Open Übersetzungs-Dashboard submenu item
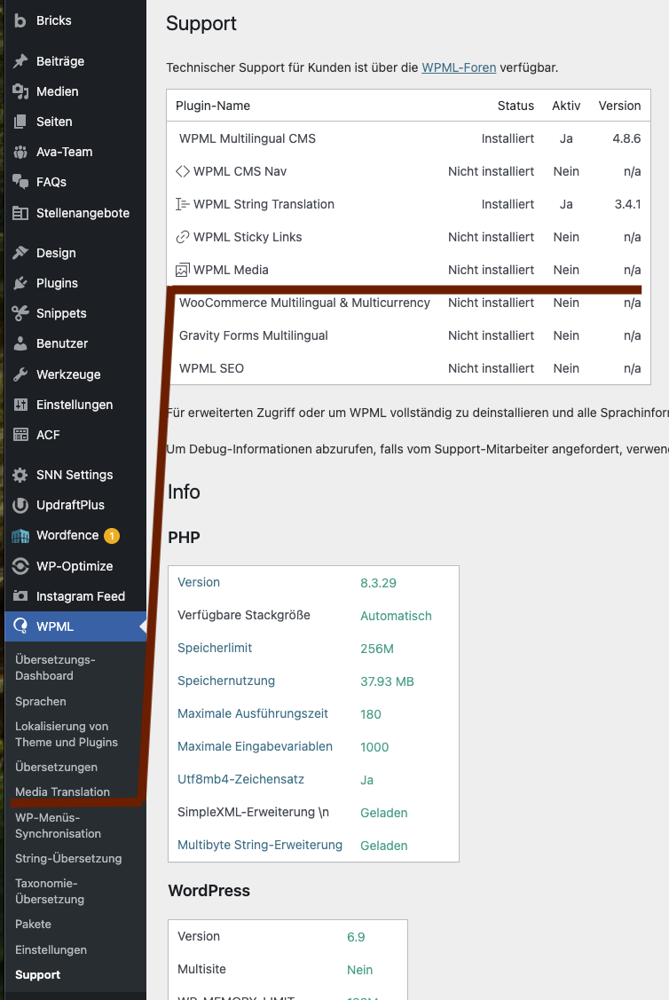The image size is (669, 1000). [x=55, y=668]
